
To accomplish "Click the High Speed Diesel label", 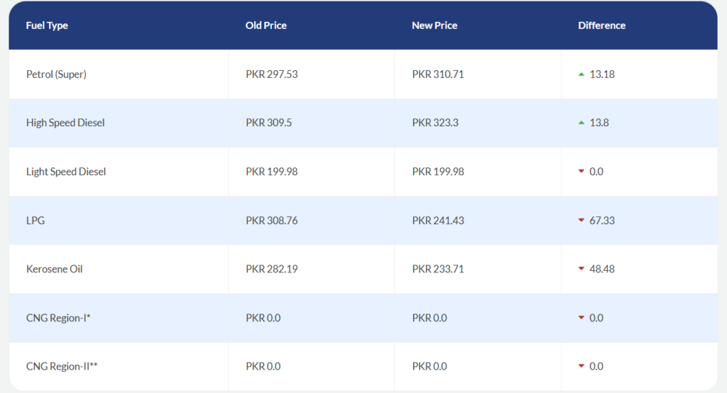I will [x=65, y=123].
